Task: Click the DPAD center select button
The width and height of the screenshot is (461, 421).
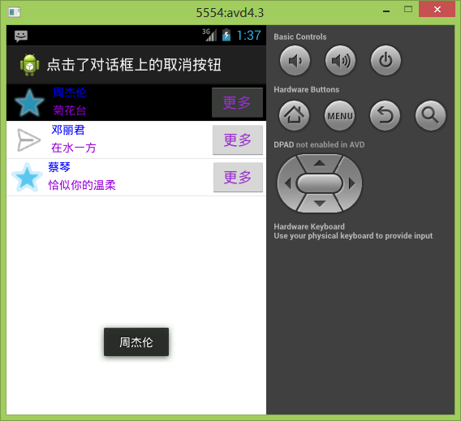Action: point(320,183)
